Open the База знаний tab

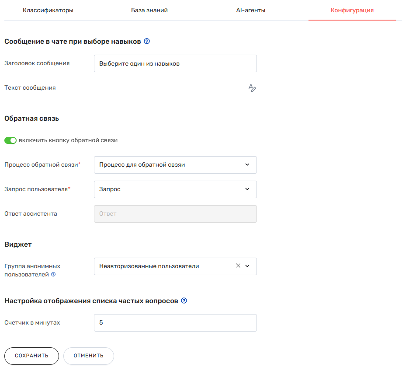coord(149,10)
